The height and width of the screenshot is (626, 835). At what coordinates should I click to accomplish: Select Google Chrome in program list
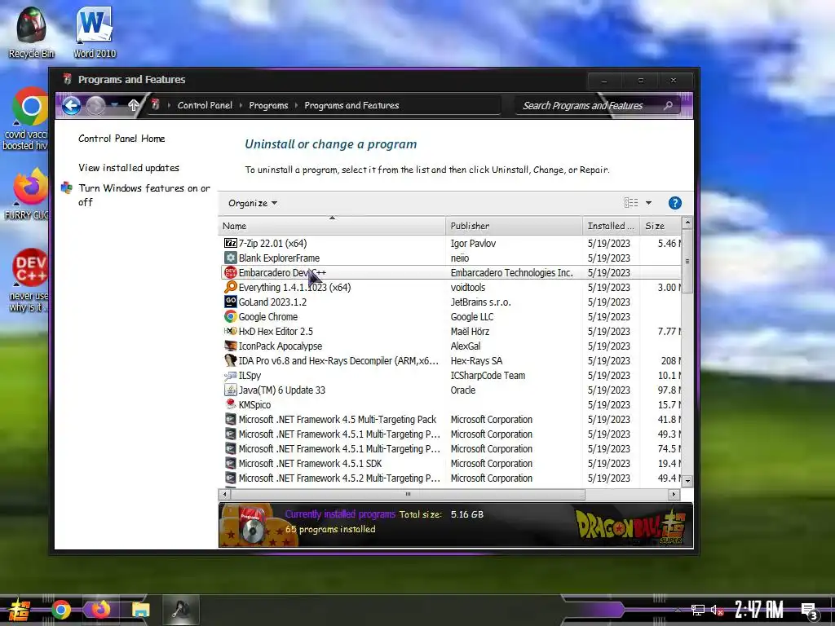[450, 317]
